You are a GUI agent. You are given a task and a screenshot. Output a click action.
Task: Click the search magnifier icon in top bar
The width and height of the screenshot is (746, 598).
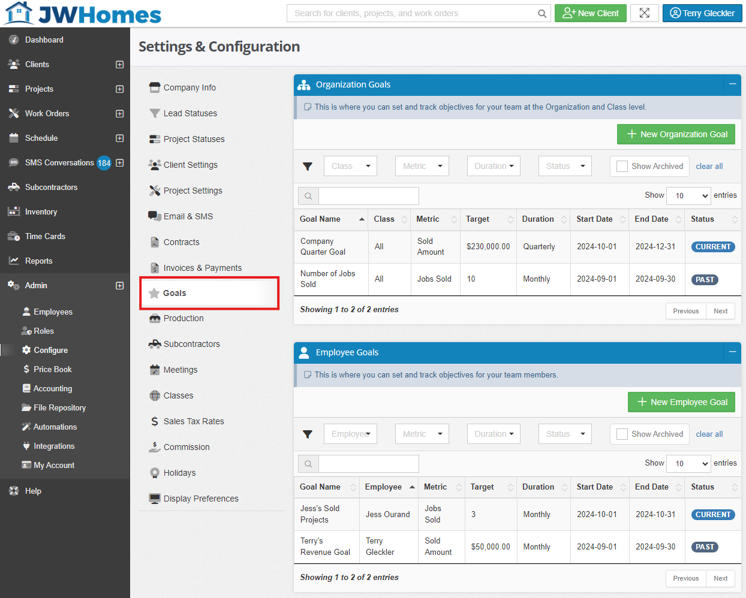tap(542, 13)
